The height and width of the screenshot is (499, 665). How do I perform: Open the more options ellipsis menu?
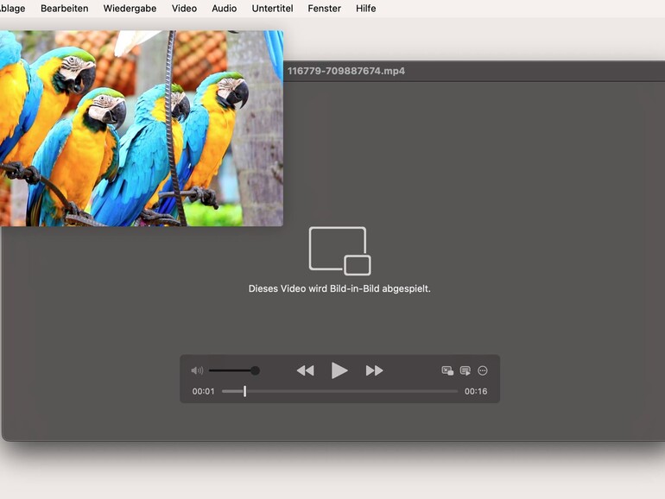tap(483, 370)
